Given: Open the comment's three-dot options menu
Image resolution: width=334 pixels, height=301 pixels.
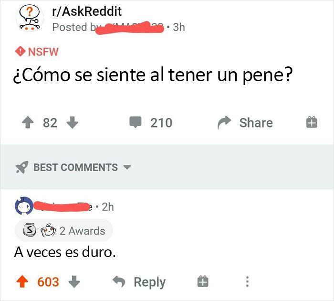Looking at the screenshot, I should 247,282.
